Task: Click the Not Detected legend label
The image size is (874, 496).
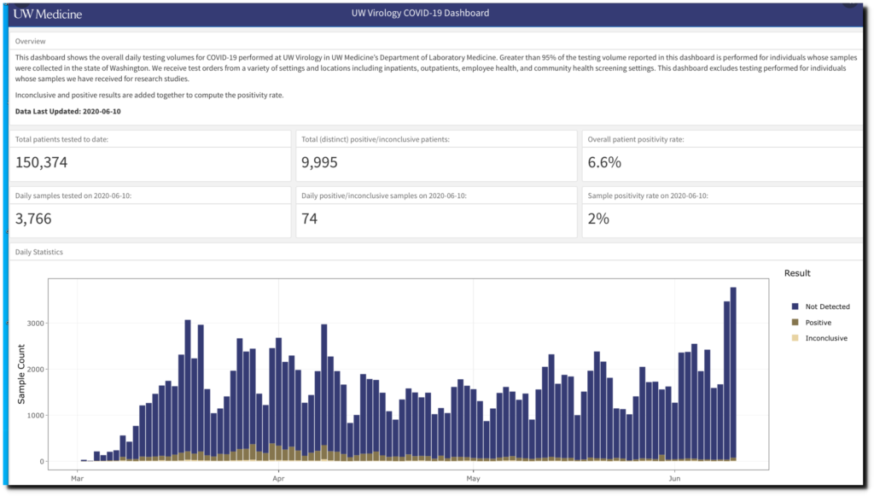Action: (x=827, y=306)
